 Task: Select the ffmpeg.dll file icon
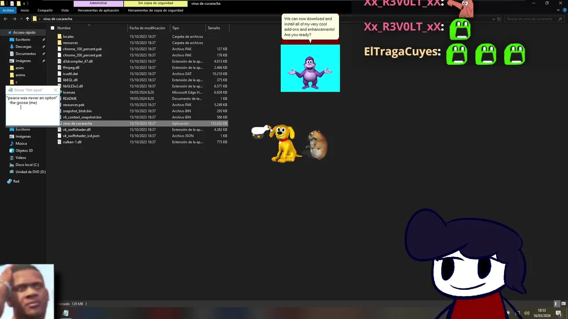point(59,67)
